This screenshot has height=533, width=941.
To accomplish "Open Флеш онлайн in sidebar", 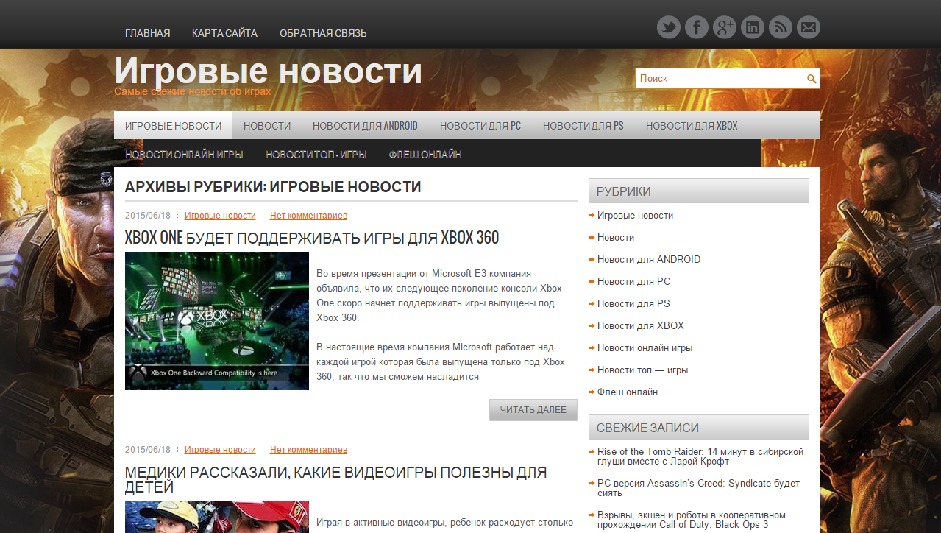I will coord(628,392).
